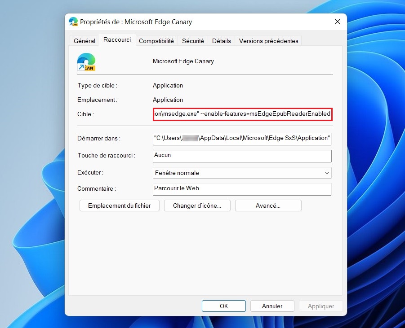Click the Edge Canary shortcut icon
The image size is (405, 328).
pyautogui.click(x=86, y=62)
